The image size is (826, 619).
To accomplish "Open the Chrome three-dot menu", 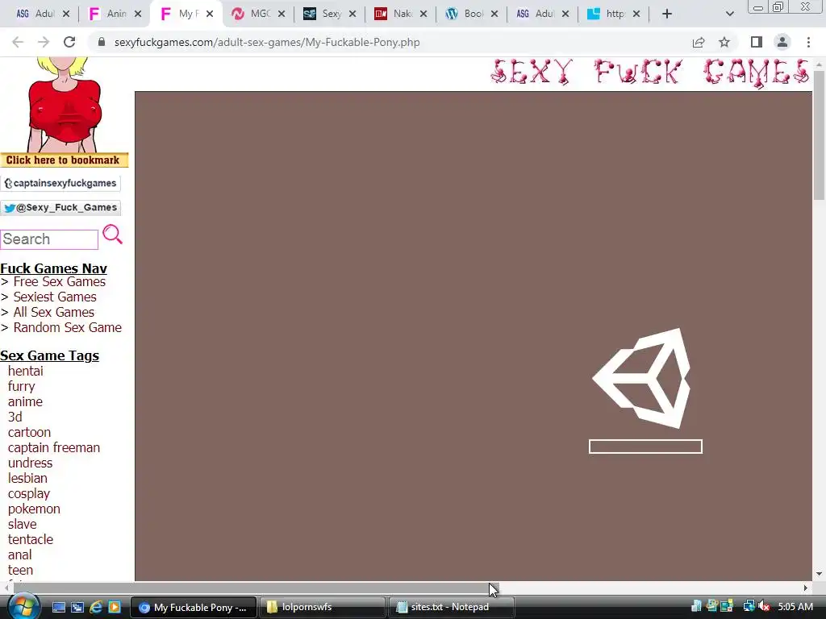I will (x=808, y=42).
